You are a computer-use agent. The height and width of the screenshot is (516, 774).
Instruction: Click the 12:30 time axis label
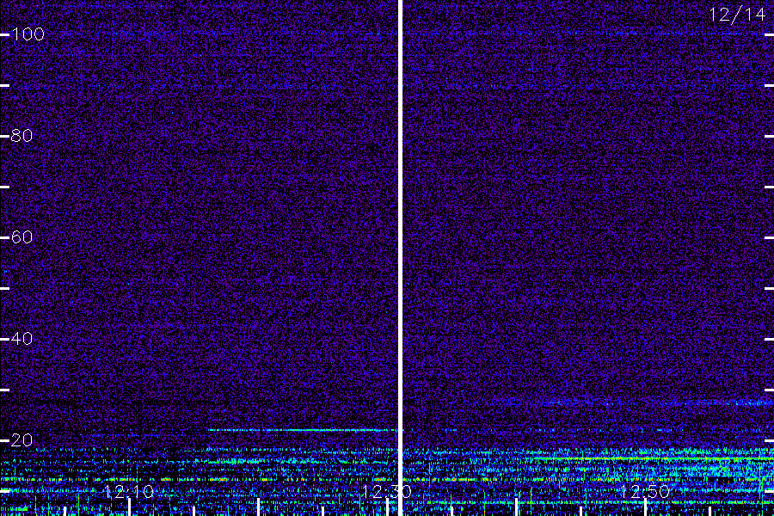click(386, 491)
